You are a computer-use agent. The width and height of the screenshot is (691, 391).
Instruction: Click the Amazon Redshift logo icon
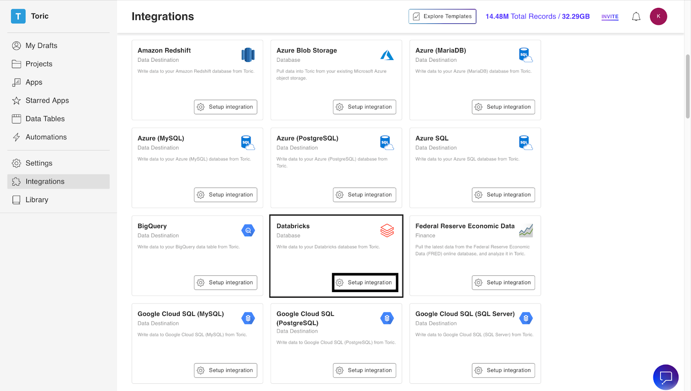tap(248, 55)
